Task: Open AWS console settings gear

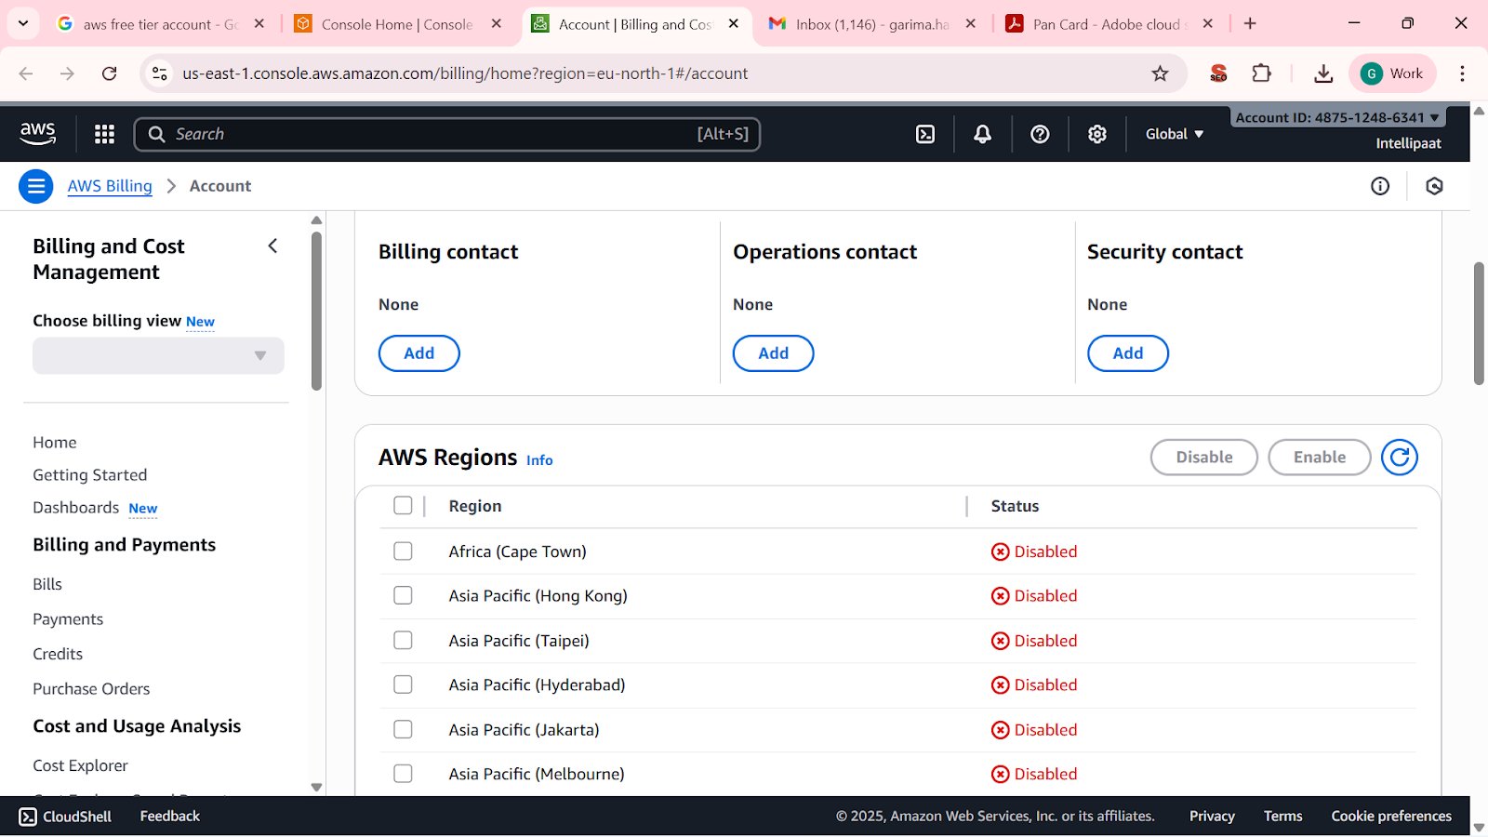Action: pyautogui.click(x=1097, y=134)
